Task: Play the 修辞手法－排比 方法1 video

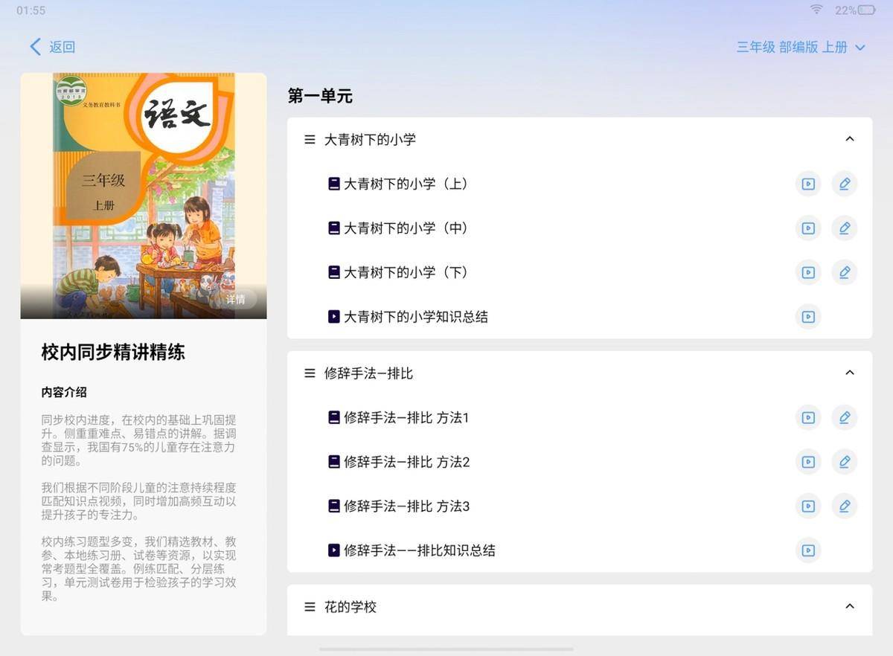Action: pos(807,418)
